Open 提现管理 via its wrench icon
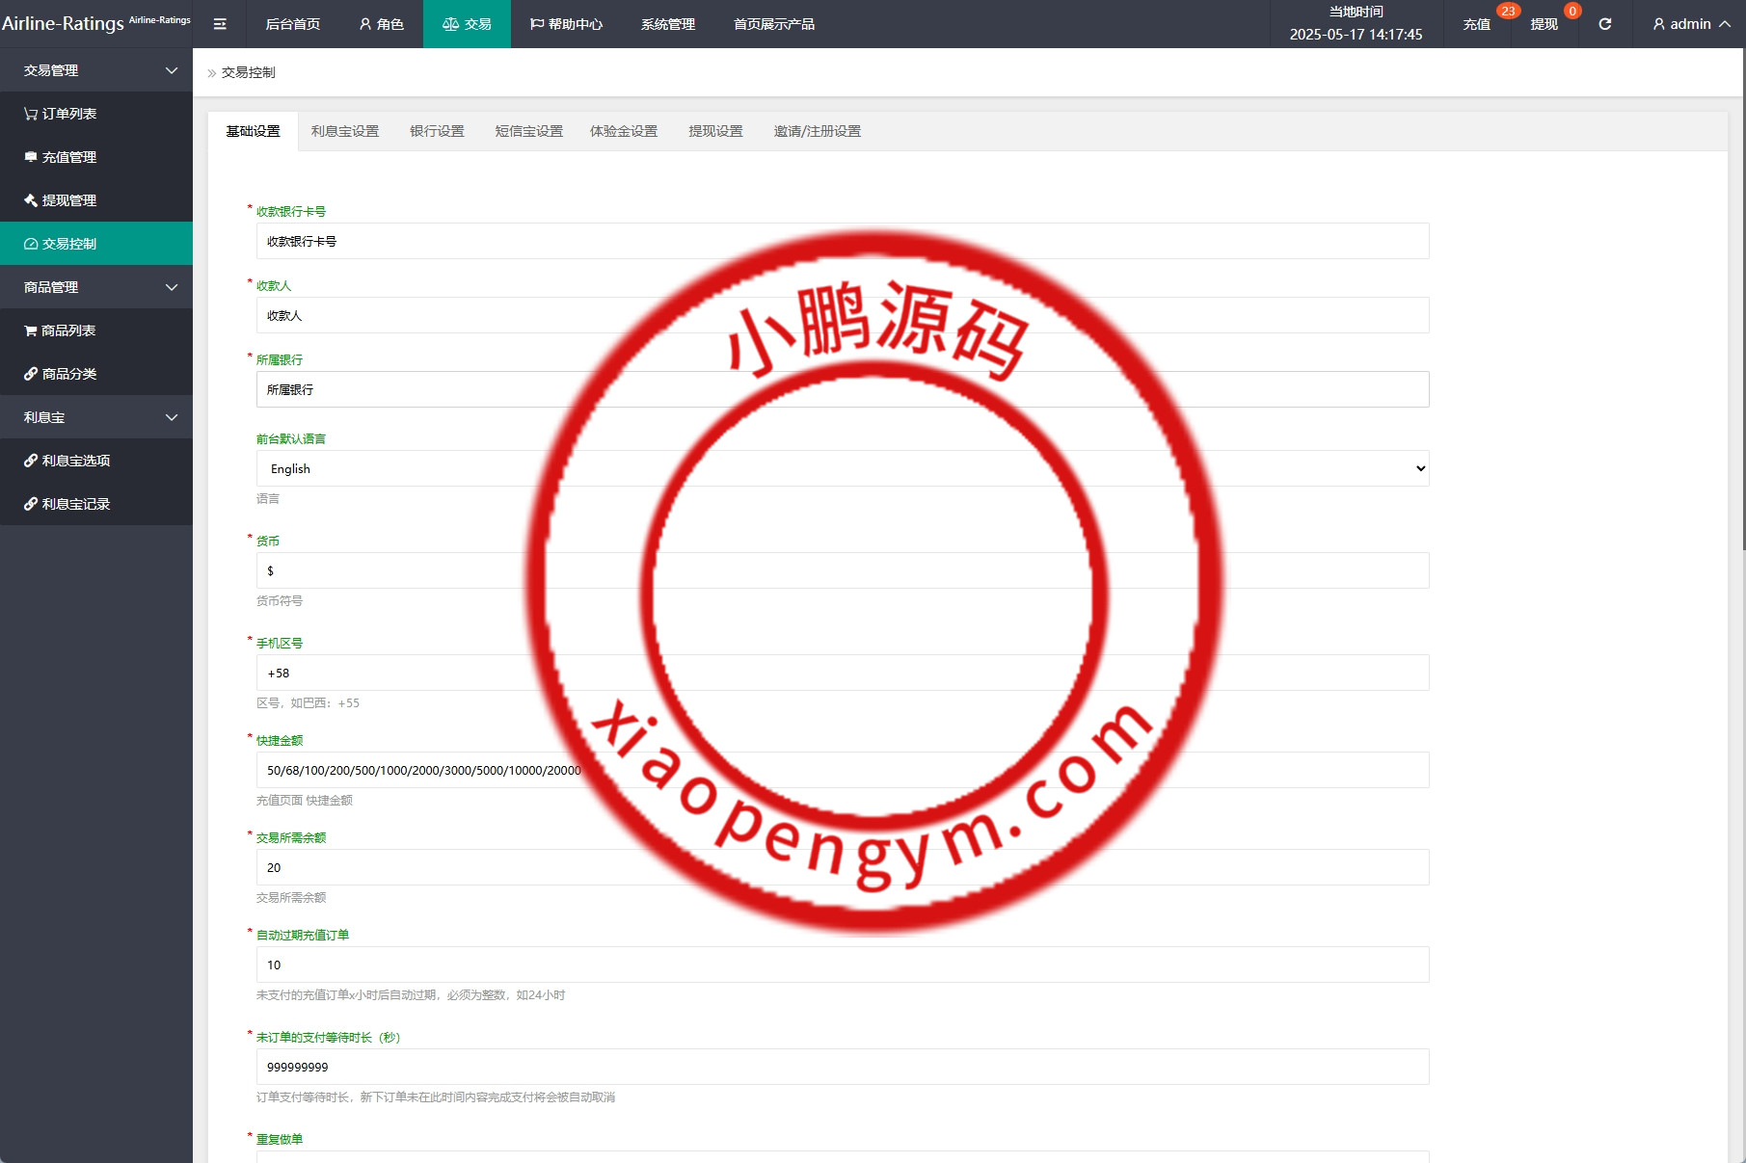The image size is (1746, 1163). point(29,200)
